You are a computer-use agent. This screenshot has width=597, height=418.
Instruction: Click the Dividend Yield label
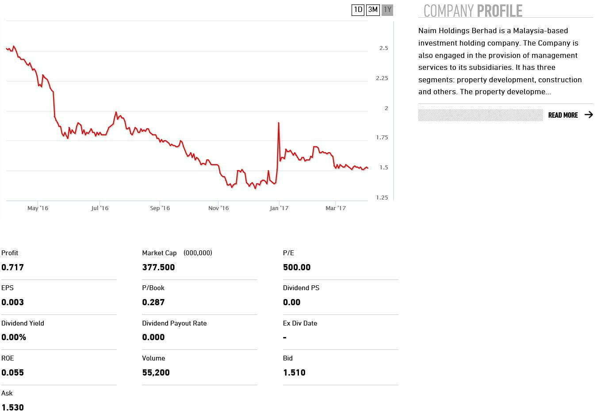coord(23,323)
